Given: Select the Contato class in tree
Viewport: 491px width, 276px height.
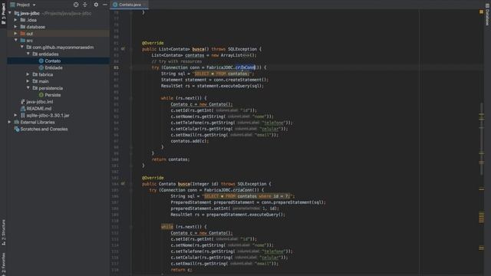Looking at the screenshot, I should pos(53,61).
